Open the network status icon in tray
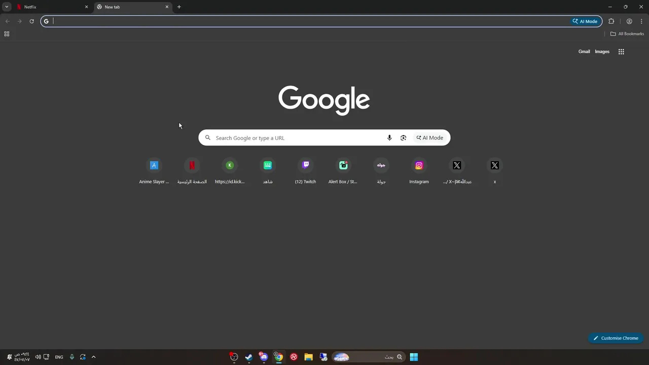The image size is (649, 365). [x=46, y=357]
